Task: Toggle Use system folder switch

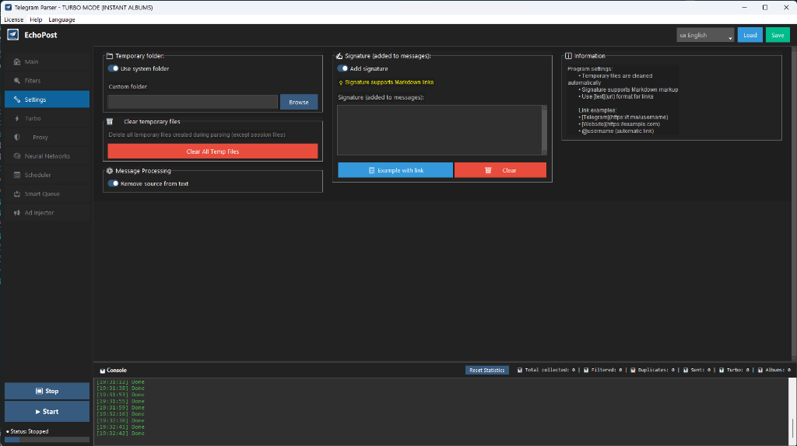Action: pyautogui.click(x=113, y=68)
